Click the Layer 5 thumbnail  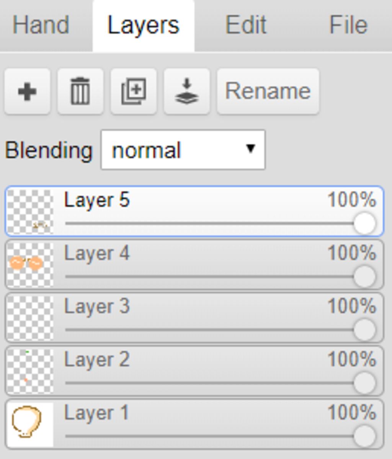[x=30, y=211]
